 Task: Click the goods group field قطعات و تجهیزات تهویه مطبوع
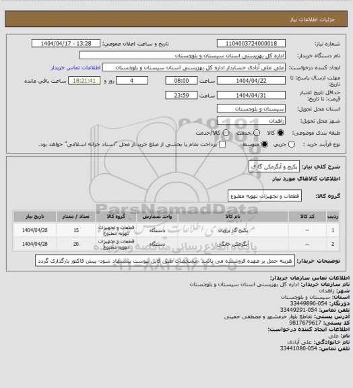click(265, 196)
